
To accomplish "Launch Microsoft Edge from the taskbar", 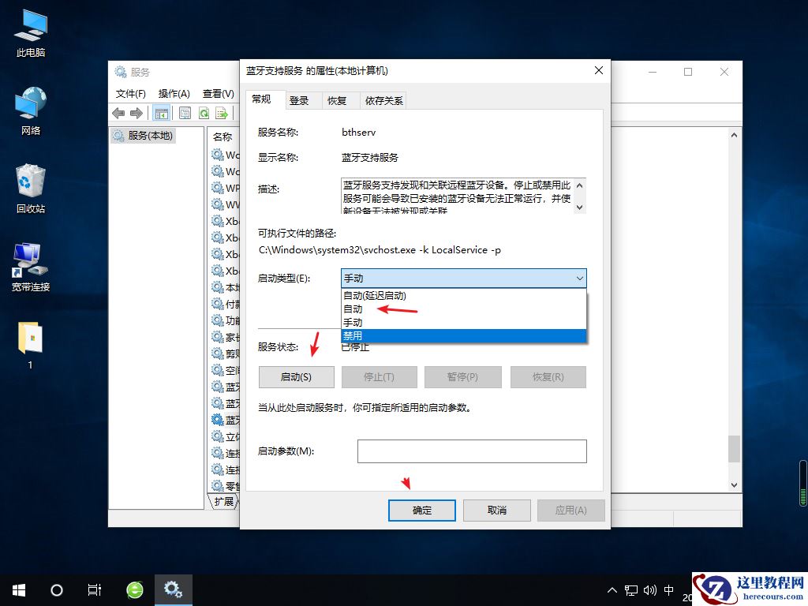I will [134, 589].
